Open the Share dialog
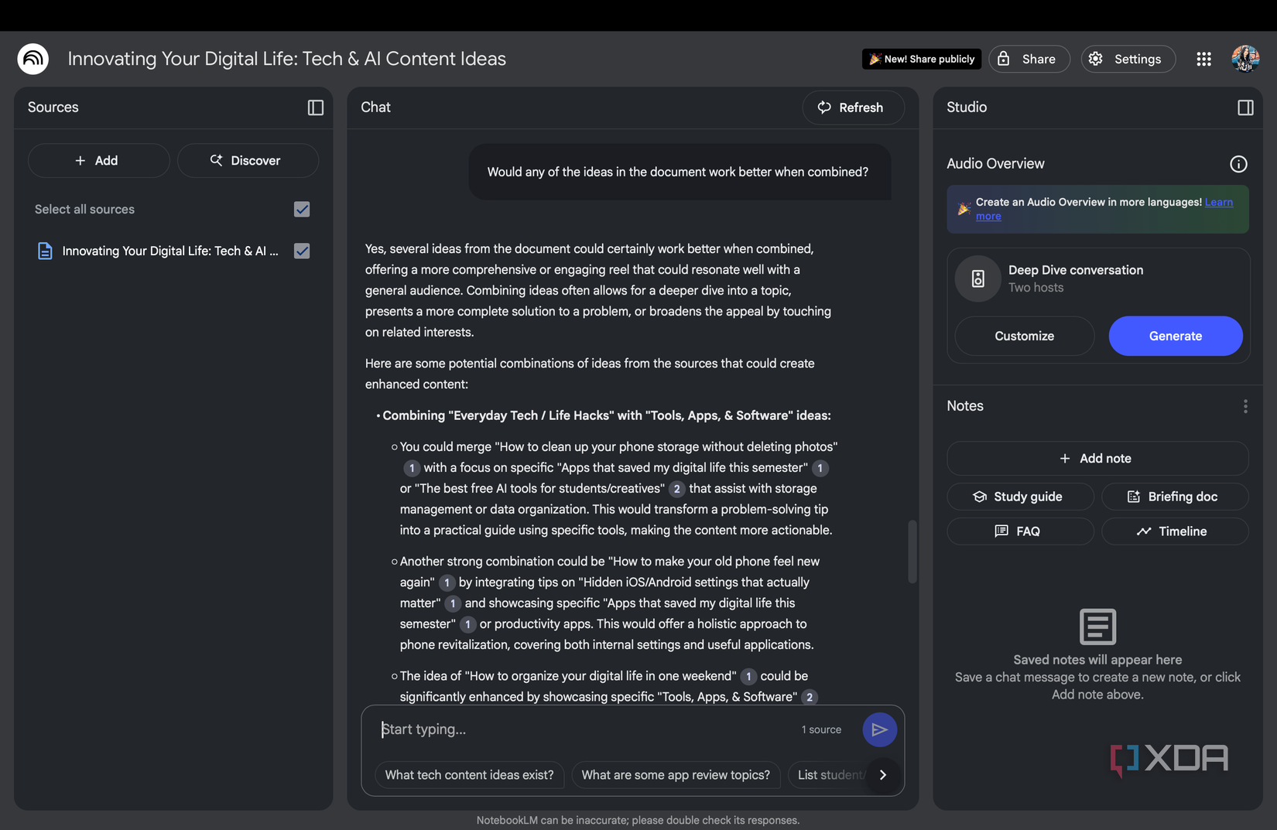This screenshot has width=1277, height=830. [1029, 59]
